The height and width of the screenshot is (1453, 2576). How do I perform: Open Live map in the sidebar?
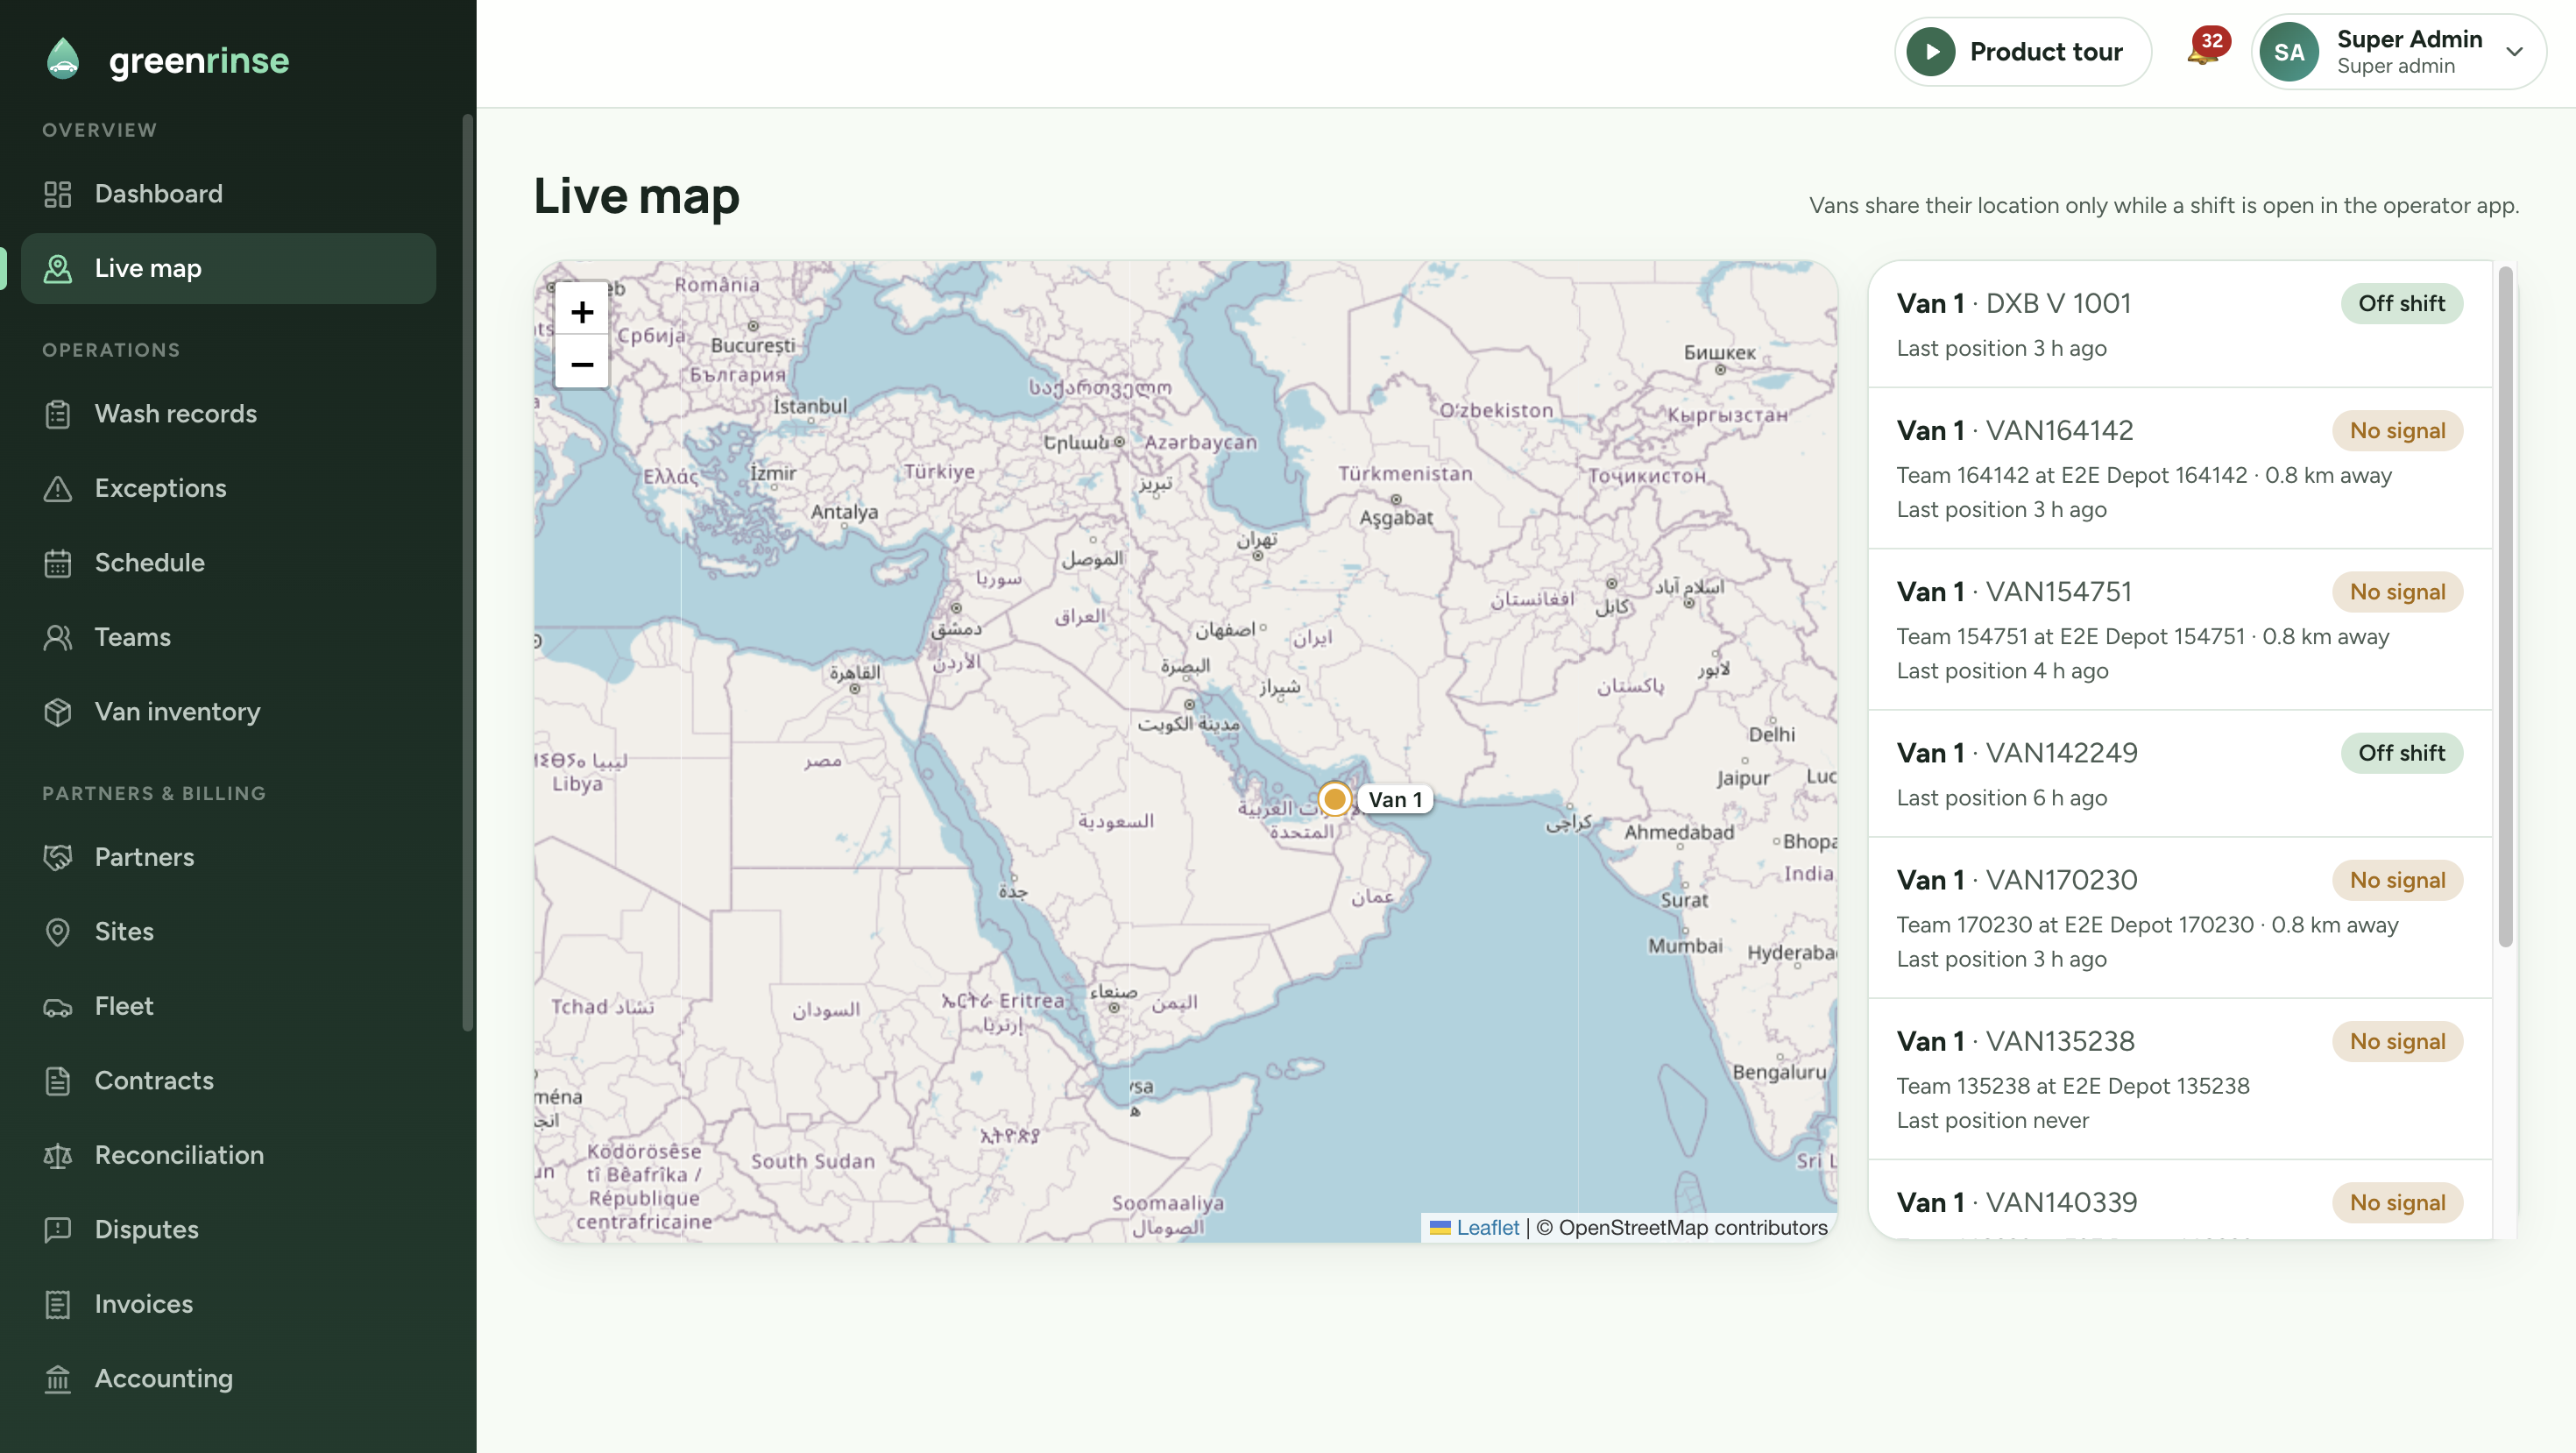pos(228,268)
